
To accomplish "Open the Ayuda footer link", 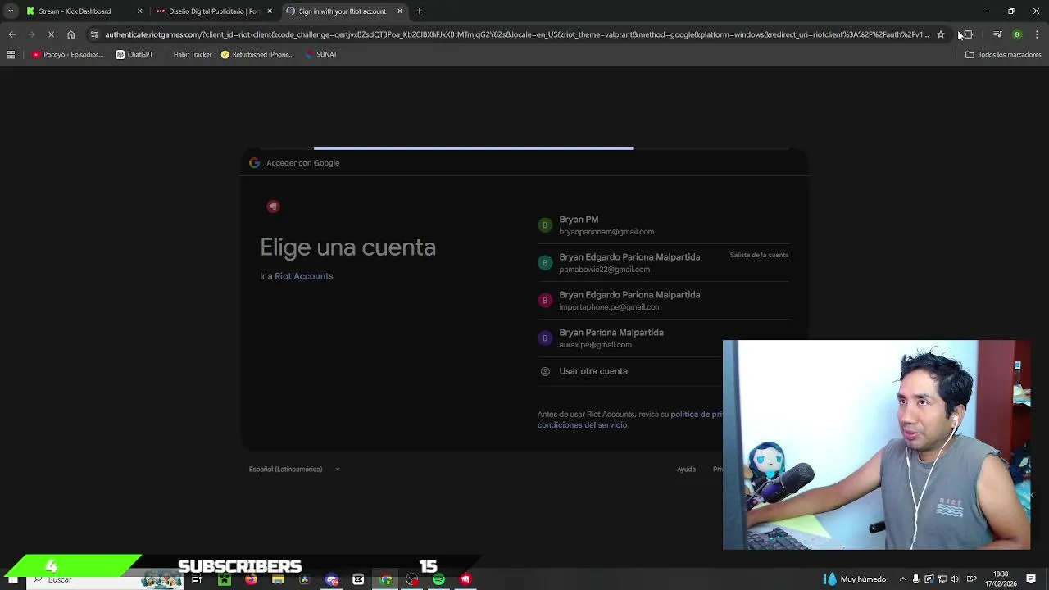I will pos(686,470).
